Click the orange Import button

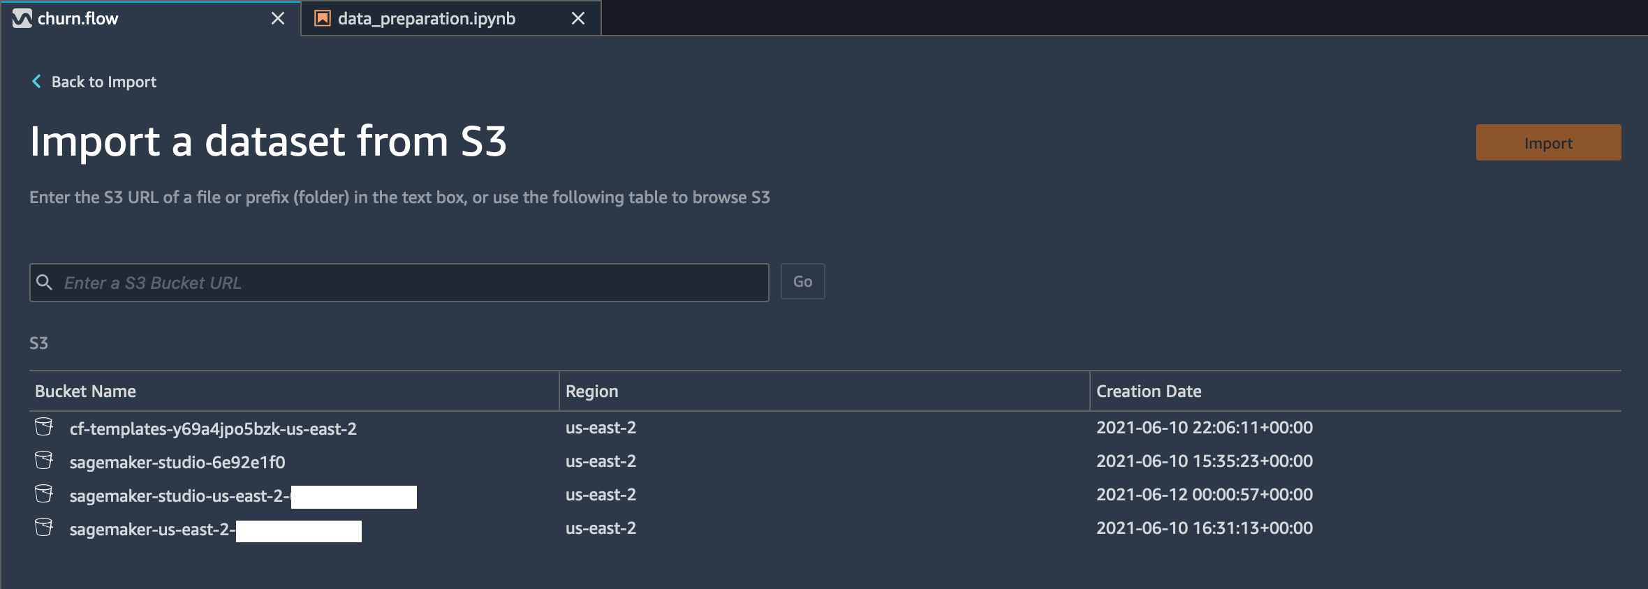tap(1548, 142)
